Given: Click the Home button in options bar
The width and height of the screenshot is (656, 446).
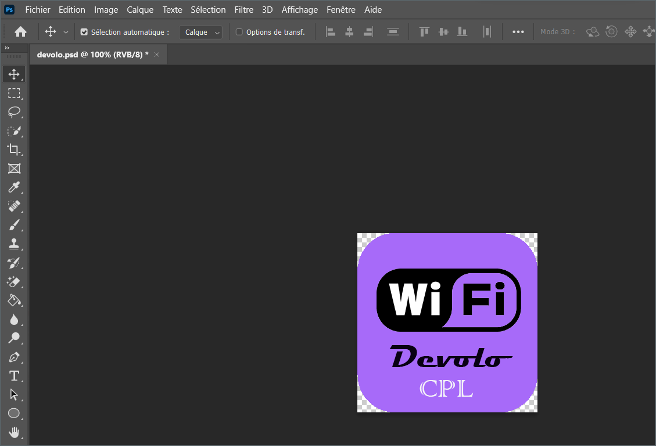Looking at the screenshot, I should (20, 32).
